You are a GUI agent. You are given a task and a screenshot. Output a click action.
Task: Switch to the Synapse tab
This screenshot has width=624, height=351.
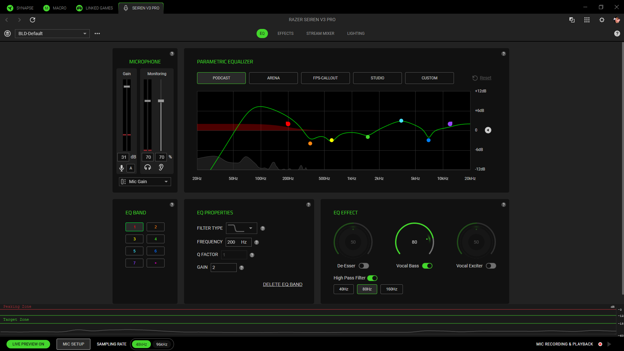click(20, 8)
